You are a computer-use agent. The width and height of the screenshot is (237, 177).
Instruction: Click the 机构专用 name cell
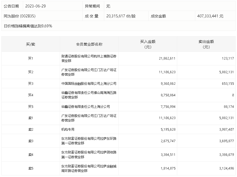coord(68,130)
